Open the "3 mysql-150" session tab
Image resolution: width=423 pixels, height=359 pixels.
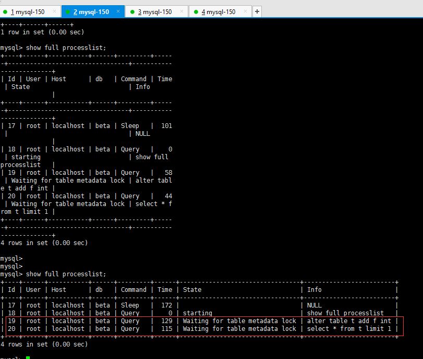pyautogui.click(x=154, y=12)
